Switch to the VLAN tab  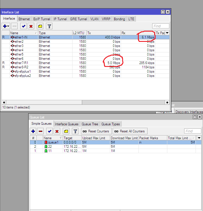coord(94,19)
